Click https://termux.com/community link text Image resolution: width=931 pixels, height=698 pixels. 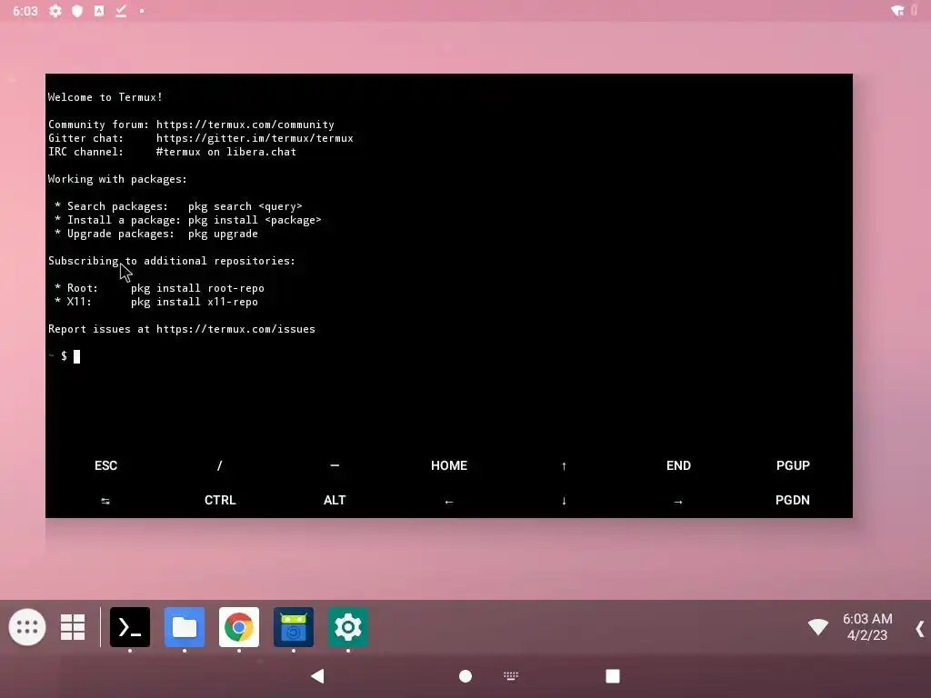pyautogui.click(x=245, y=125)
